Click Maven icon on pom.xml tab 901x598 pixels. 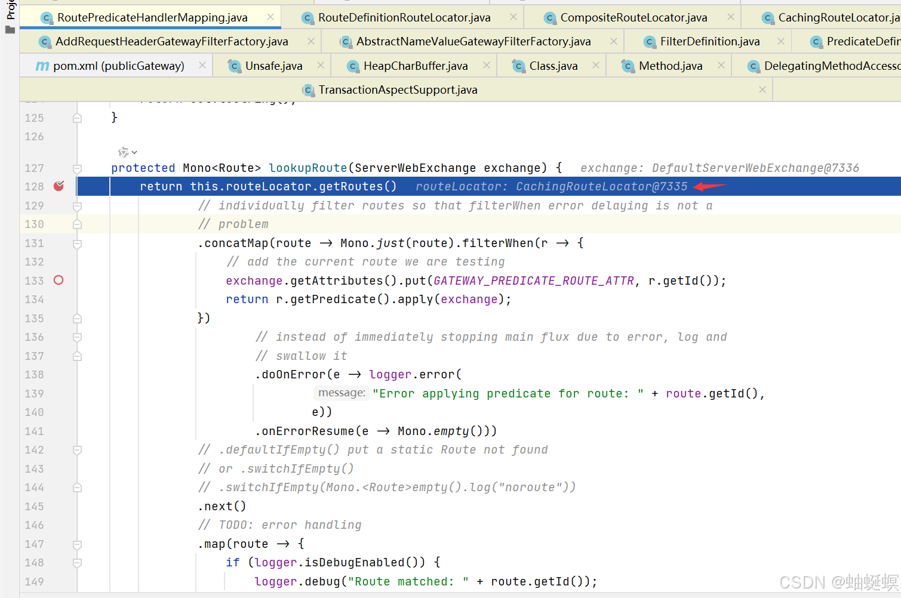click(x=42, y=66)
